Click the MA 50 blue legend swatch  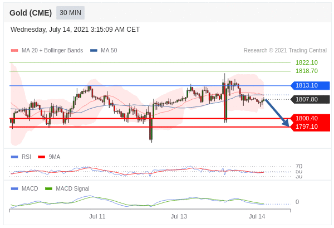pyautogui.click(x=94, y=51)
